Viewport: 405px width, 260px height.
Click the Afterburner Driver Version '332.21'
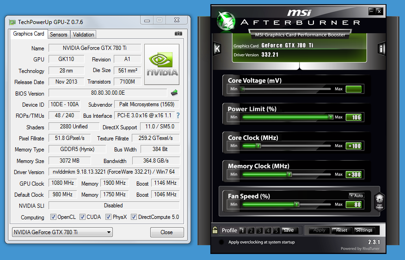point(270,54)
